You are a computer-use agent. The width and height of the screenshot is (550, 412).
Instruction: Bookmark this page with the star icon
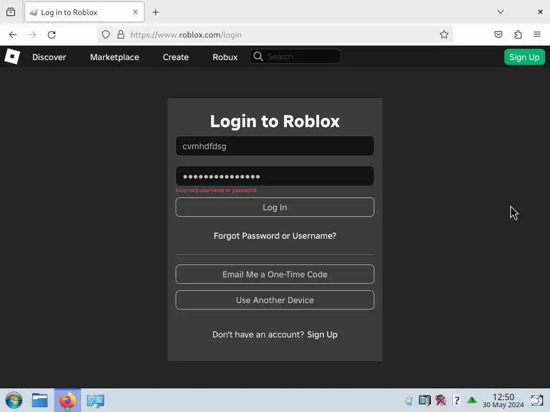pyautogui.click(x=444, y=35)
